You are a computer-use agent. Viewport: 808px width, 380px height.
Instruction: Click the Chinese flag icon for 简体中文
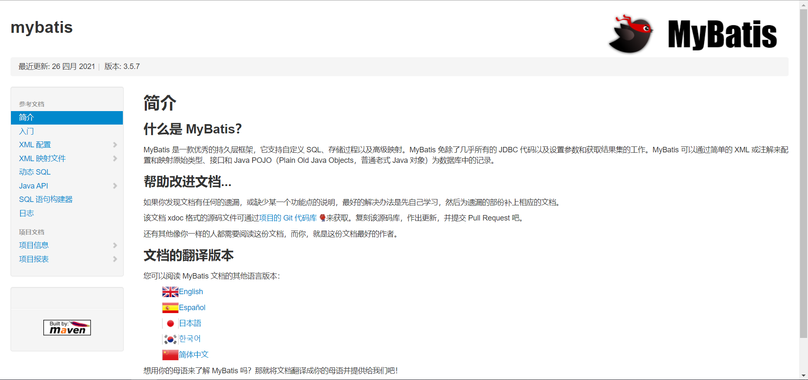(170, 354)
